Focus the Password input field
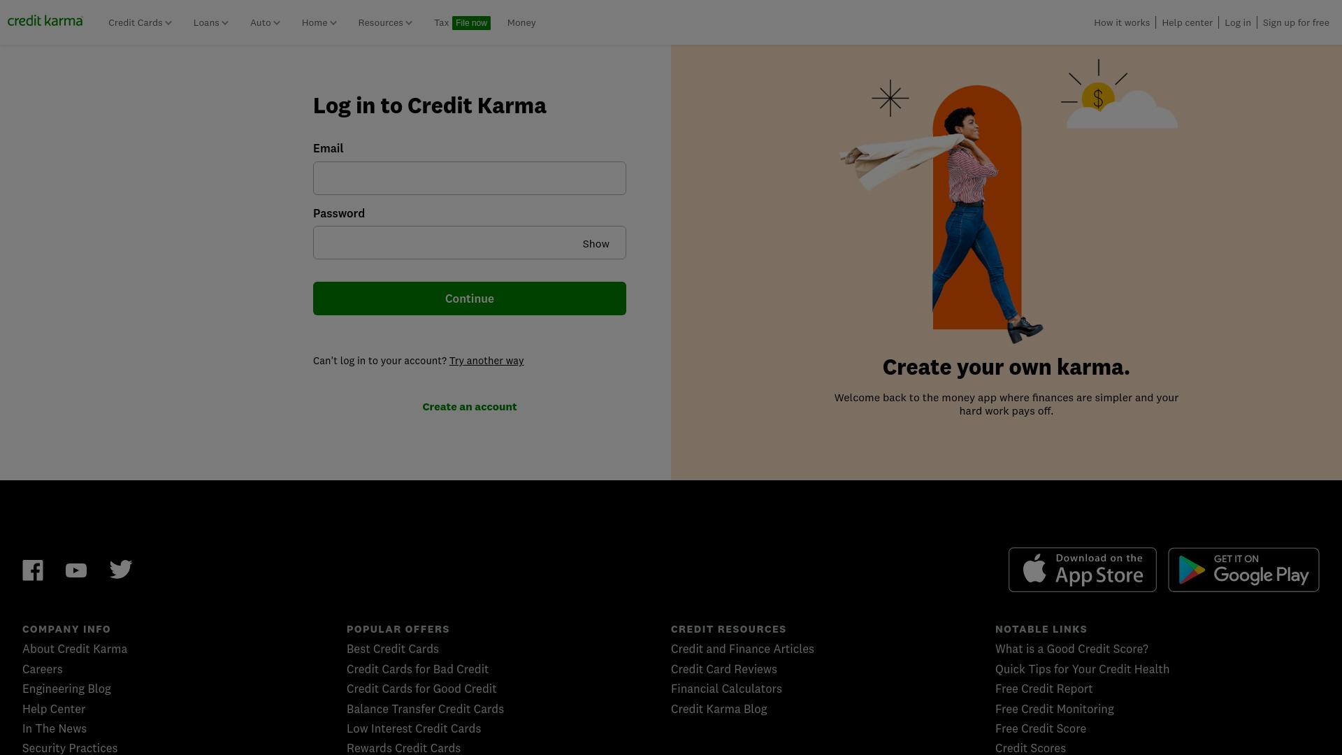 [x=445, y=243]
